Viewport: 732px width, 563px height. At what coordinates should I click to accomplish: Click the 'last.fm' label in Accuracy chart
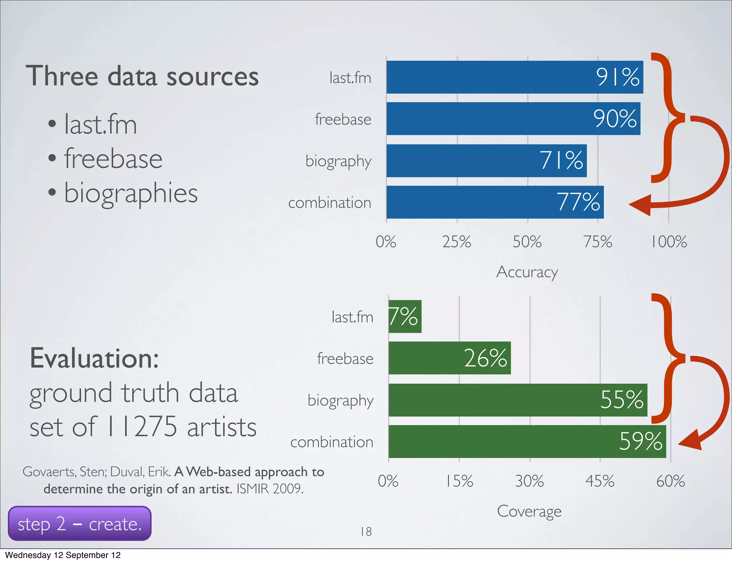tap(350, 78)
